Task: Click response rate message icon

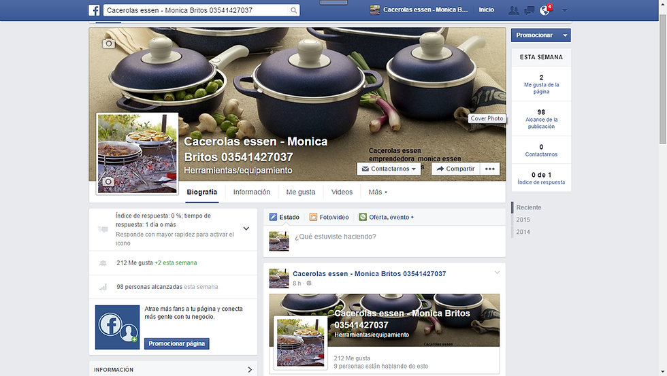Action: click(x=103, y=229)
